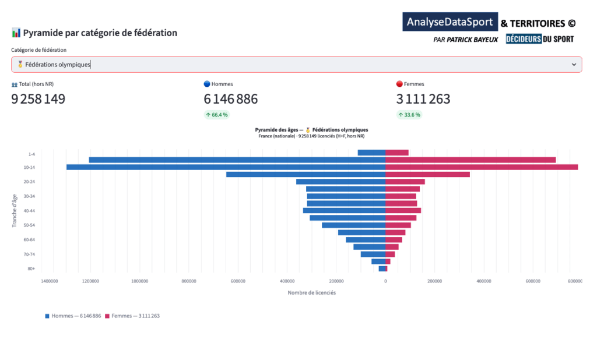Image resolution: width=597 pixels, height=339 pixels.
Task: Click the medal icon inside the federation dropdown
Action: coord(20,65)
